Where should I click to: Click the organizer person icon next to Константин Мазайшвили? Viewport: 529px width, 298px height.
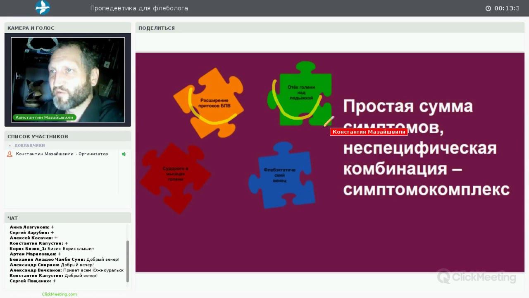10,154
